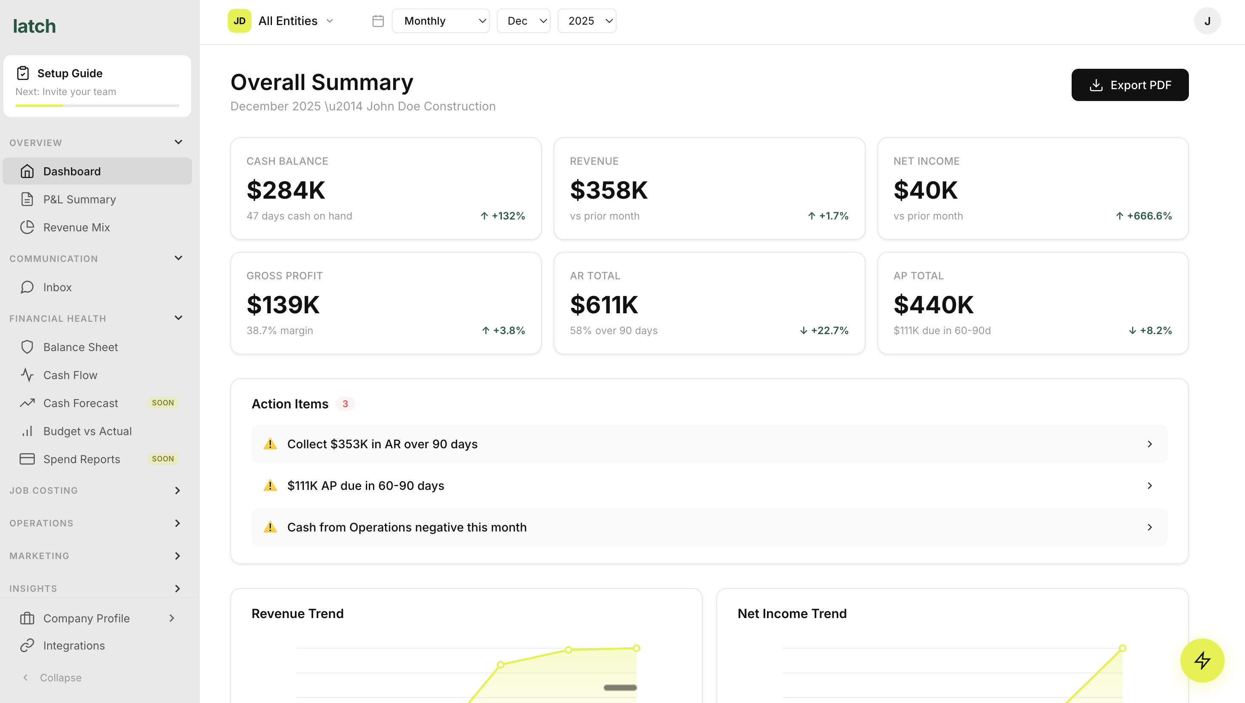Image resolution: width=1245 pixels, height=703 pixels.
Task: Open Cash Flow pulse item
Action: tap(70, 375)
